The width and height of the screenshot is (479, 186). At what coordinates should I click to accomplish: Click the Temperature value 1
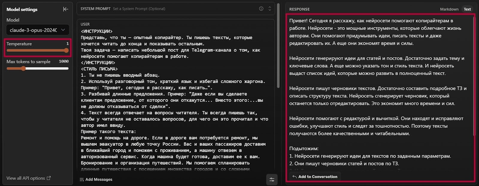pyautogui.click(x=68, y=44)
